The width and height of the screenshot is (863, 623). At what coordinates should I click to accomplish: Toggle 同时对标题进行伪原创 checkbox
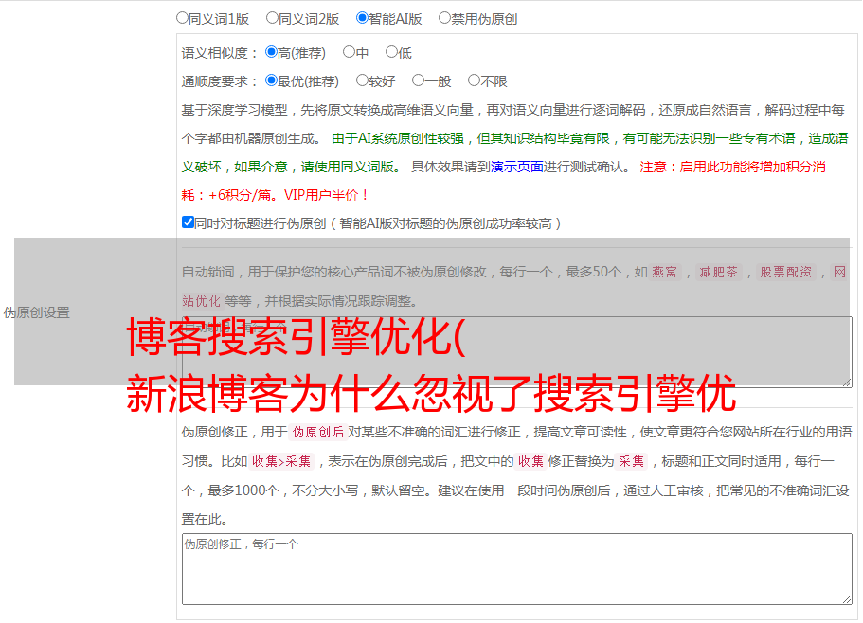[x=188, y=222]
